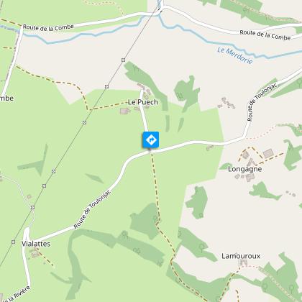The width and height of the screenshot is (302, 302).
Task: Click the Longagne hamlet label
Action: coord(244,169)
